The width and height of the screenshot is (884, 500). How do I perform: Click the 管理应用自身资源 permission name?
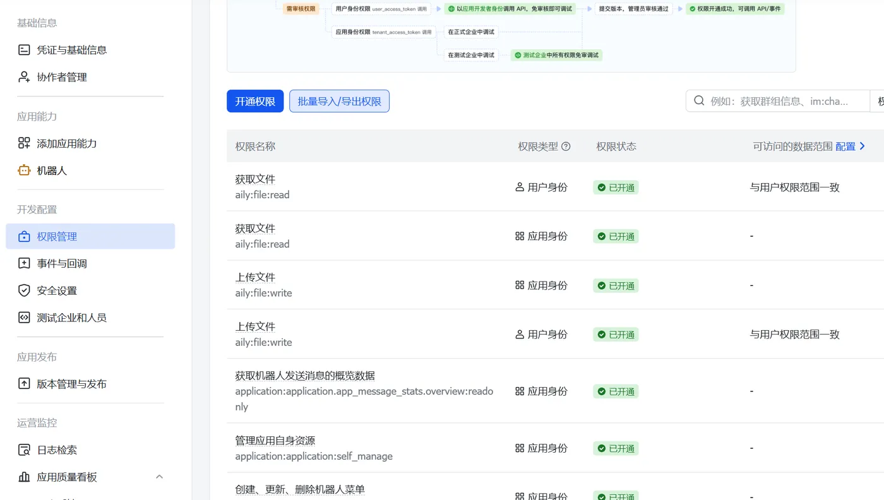pyautogui.click(x=275, y=441)
